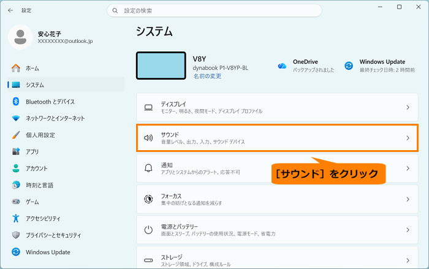This screenshot has height=269, width=429.
Task: Open the ディスプレイ settings title
Action: [x=173, y=104]
